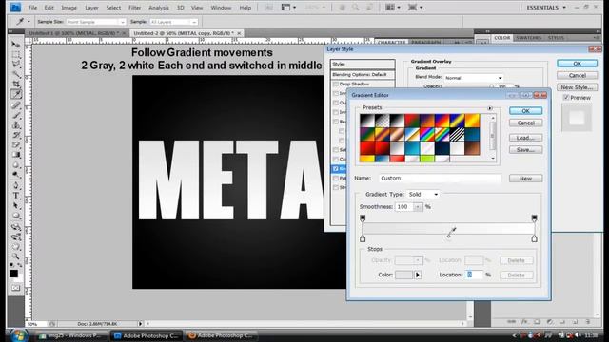Open the Windows Start button

point(19,335)
